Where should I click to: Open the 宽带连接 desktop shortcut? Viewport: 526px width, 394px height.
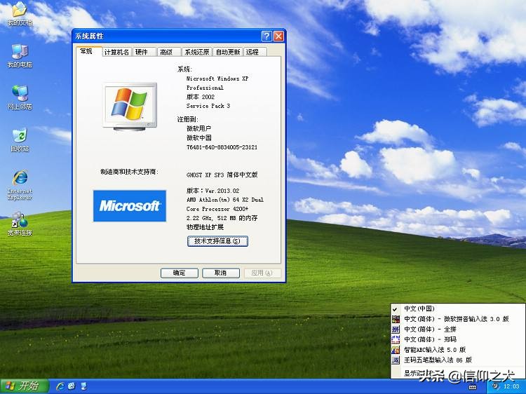tap(20, 224)
